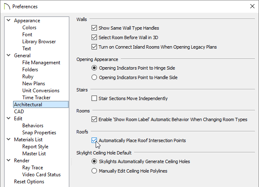Click the panel splitter handle dots
Screen dimensions: 259x187
[71, 162]
